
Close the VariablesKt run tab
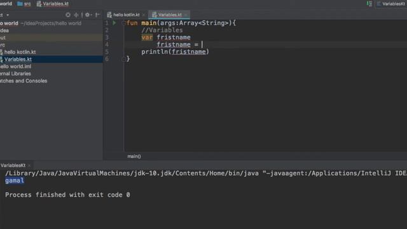coord(29,165)
